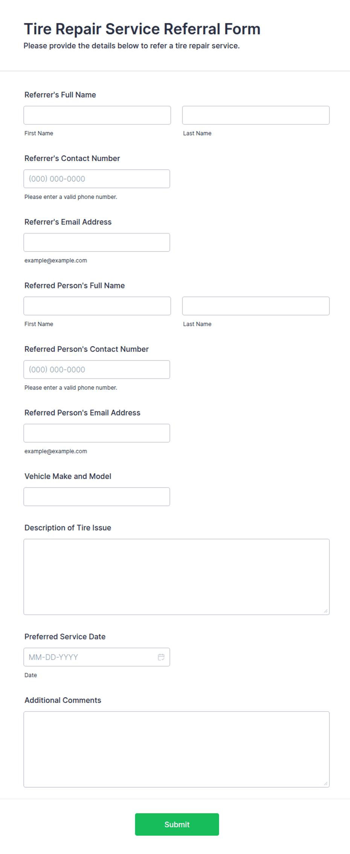Click the Preferred Service Date label

(65, 636)
